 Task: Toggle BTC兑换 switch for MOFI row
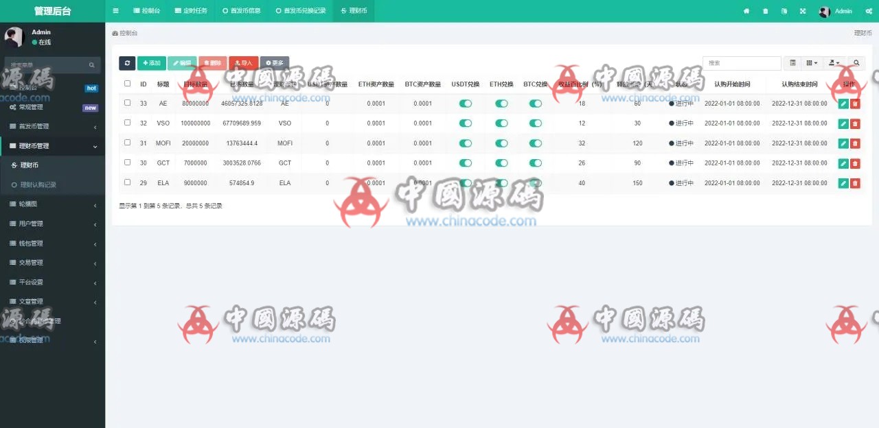pyautogui.click(x=536, y=143)
